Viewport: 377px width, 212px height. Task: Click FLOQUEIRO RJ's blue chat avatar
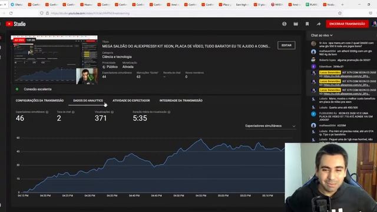313,114
